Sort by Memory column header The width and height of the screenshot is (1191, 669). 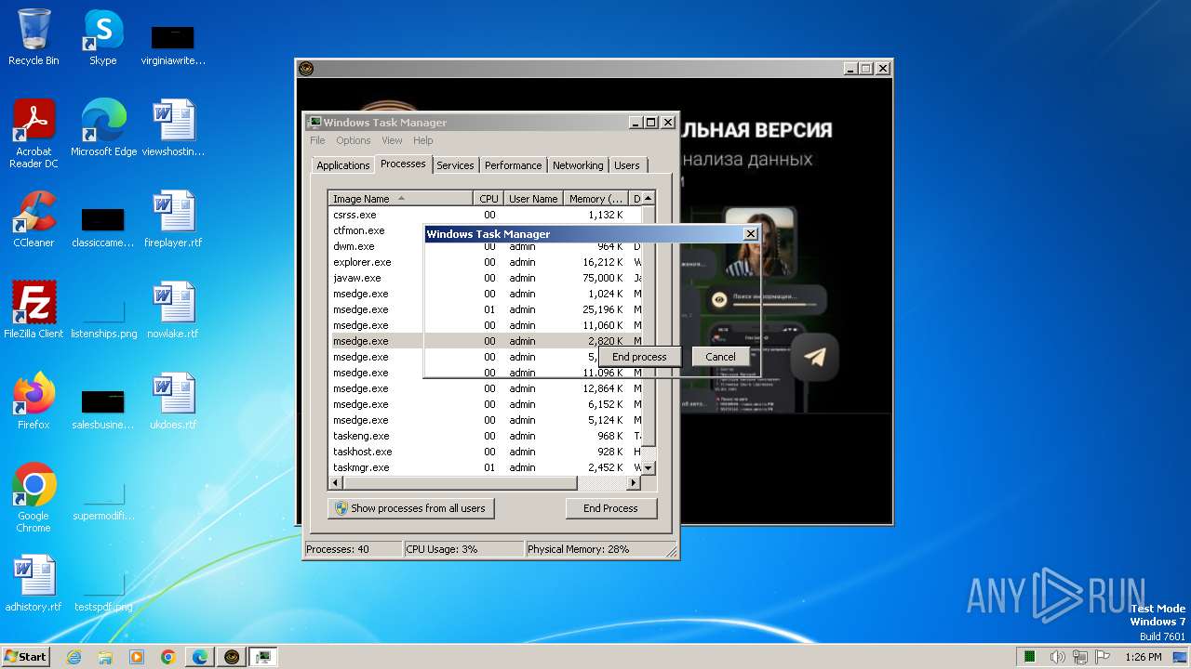(x=596, y=198)
